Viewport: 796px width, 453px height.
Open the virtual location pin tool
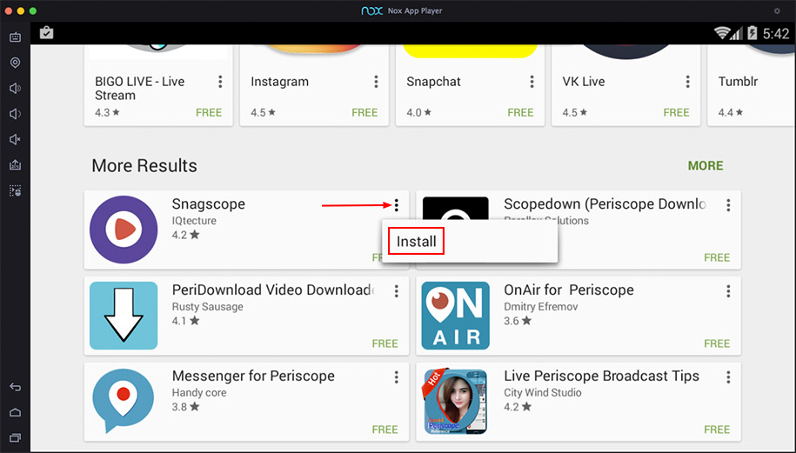click(x=15, y=63)
